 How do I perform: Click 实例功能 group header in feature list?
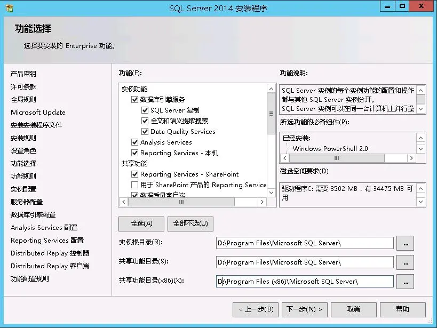click(134, 89)
